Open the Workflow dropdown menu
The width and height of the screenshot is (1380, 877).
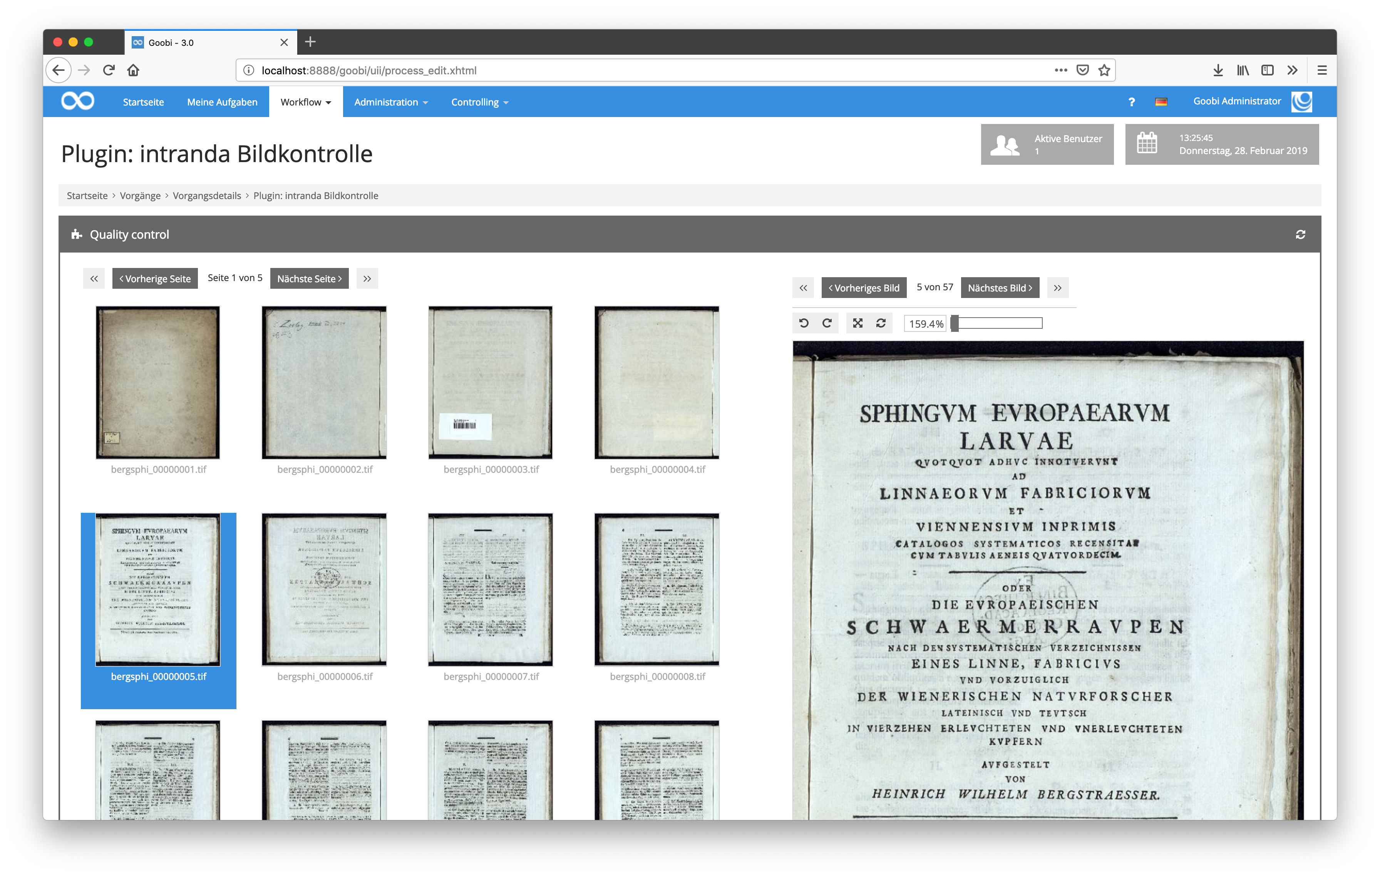305,102
